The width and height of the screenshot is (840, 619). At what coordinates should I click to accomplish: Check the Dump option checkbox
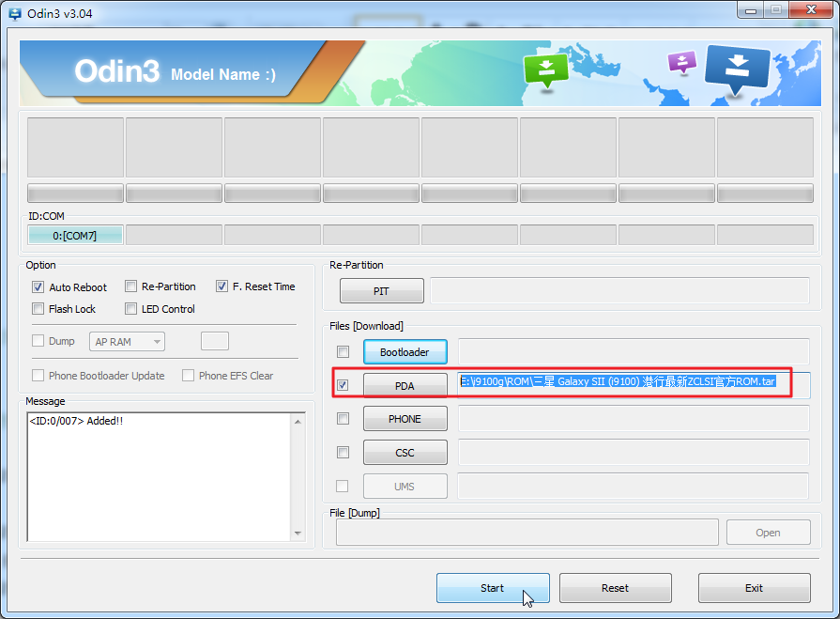[38, 341]
